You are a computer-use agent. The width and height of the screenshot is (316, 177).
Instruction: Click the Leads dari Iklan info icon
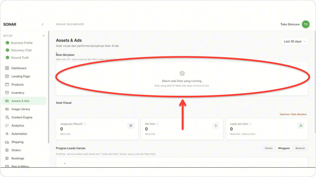[x=250, y=124]
